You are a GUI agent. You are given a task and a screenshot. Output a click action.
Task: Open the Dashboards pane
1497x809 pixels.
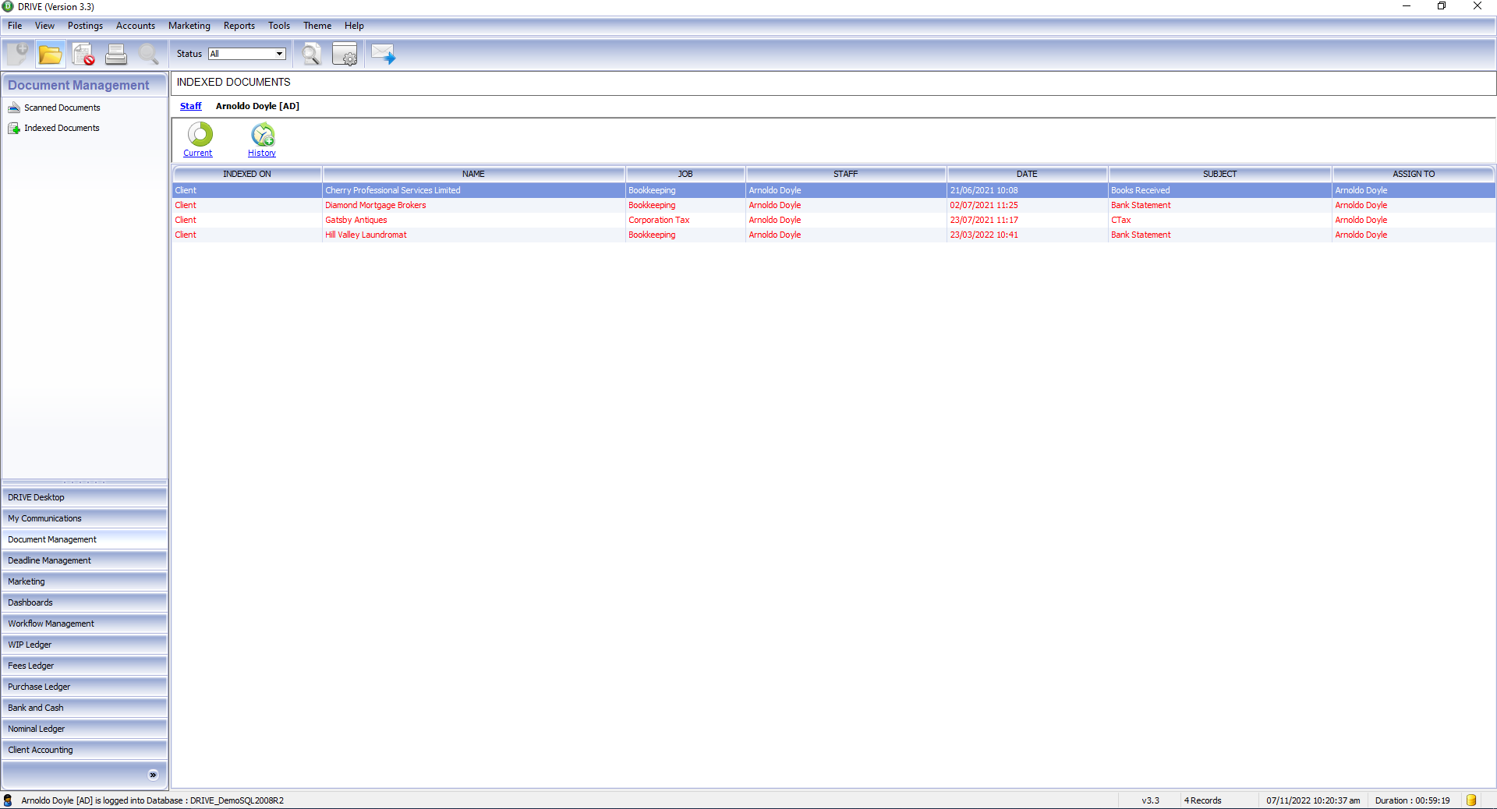coord(84,602)
